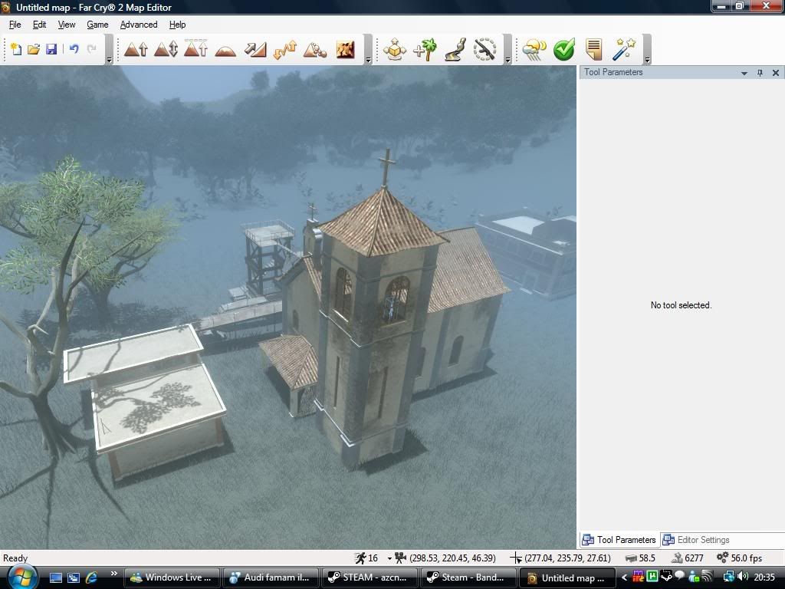
Task: Expand file toolbar overflow options
Action: (109, 60)
